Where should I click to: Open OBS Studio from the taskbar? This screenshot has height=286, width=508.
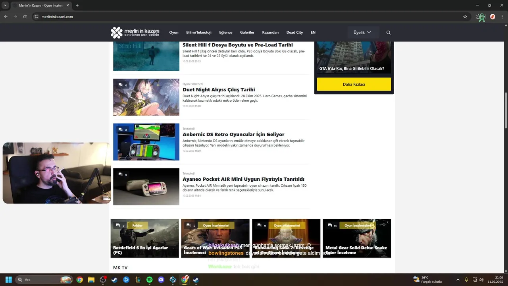click(103, 280)
